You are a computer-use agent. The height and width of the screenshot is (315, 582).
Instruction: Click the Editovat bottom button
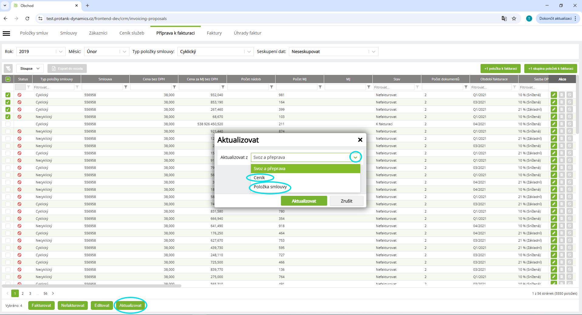click(102, 305)
